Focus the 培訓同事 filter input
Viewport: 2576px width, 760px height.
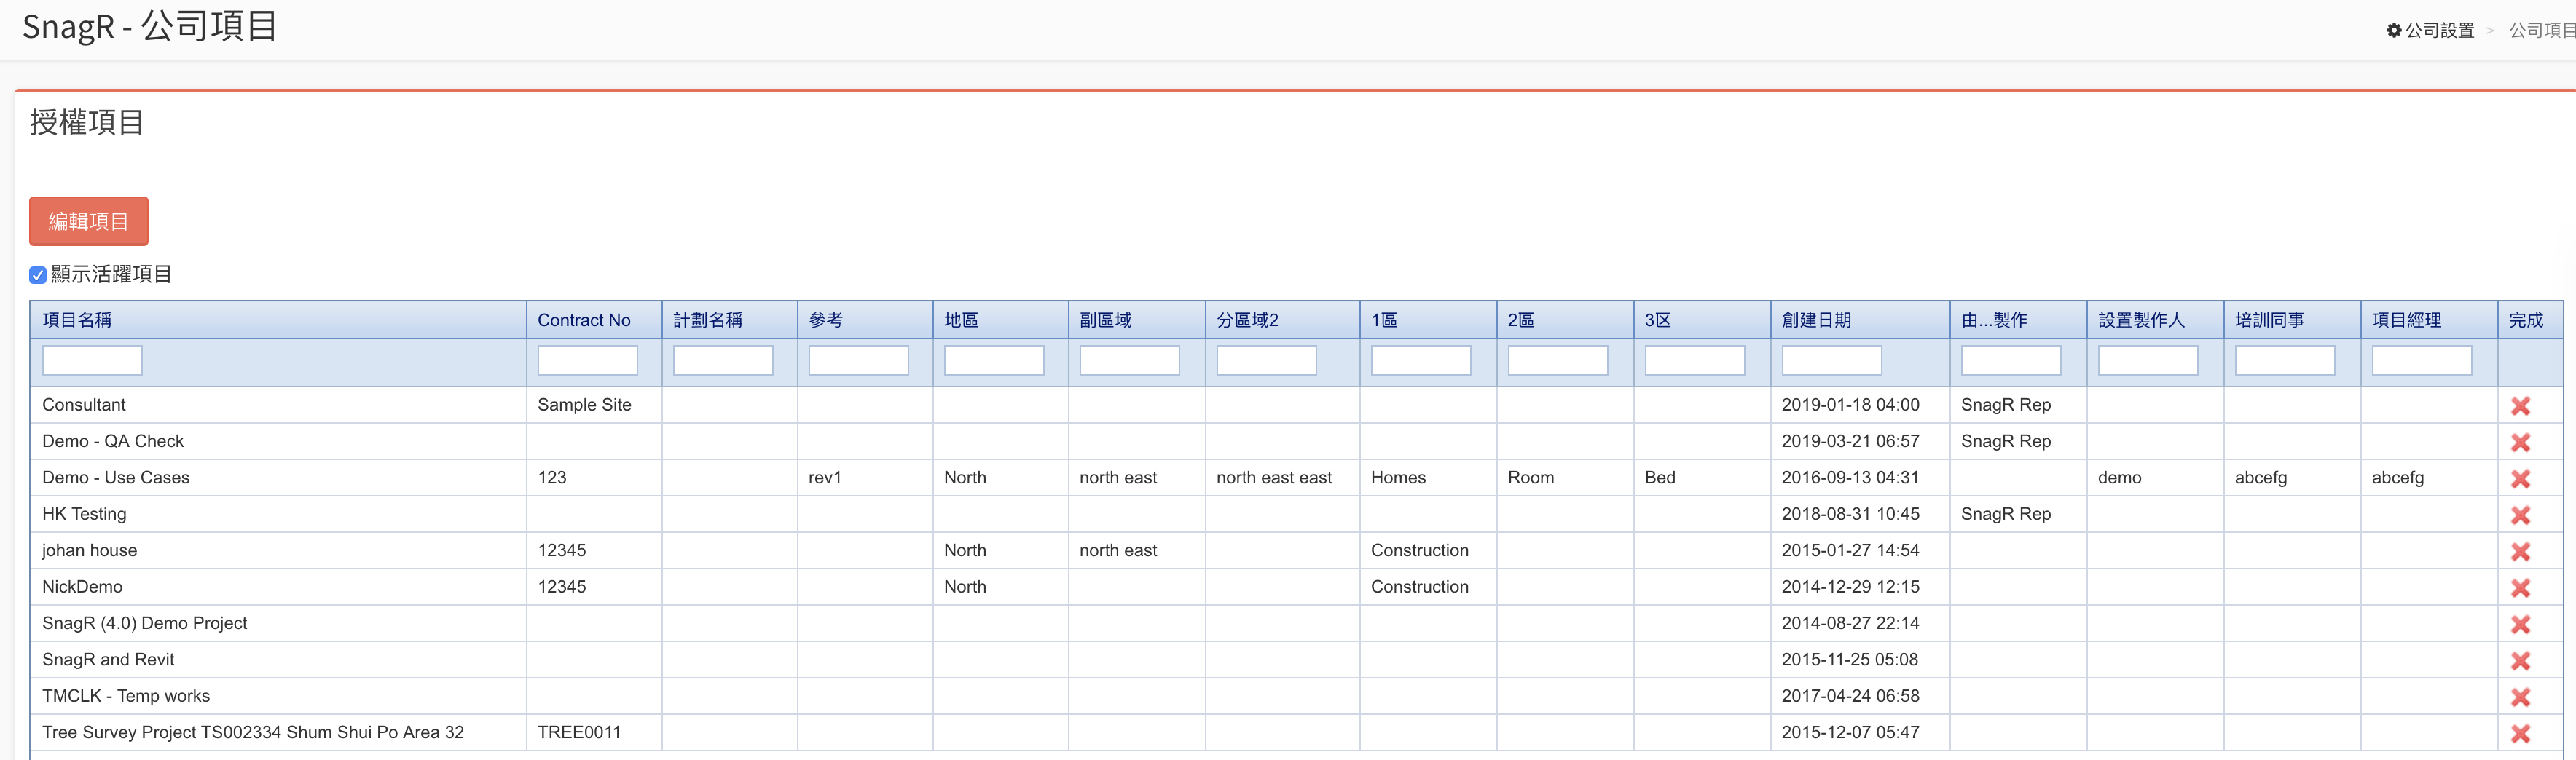tap(2285, 360)
